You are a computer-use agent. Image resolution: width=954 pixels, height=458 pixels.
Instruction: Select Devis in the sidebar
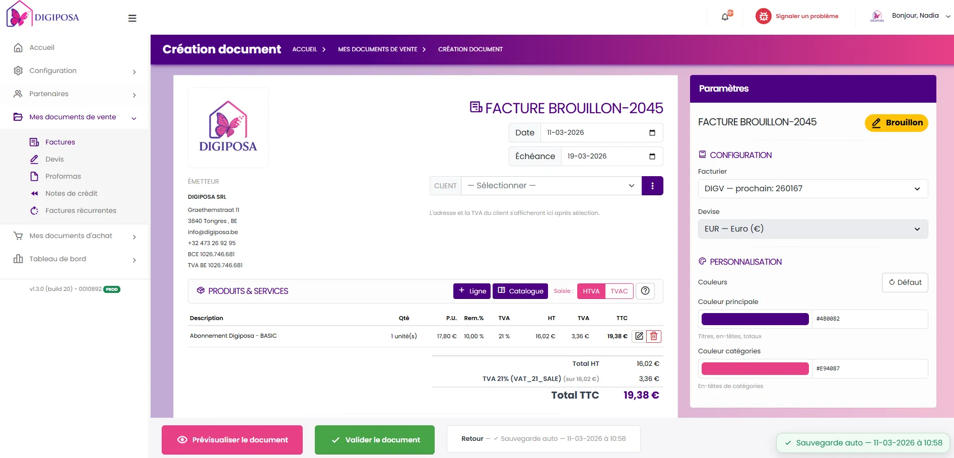(54, 159)
